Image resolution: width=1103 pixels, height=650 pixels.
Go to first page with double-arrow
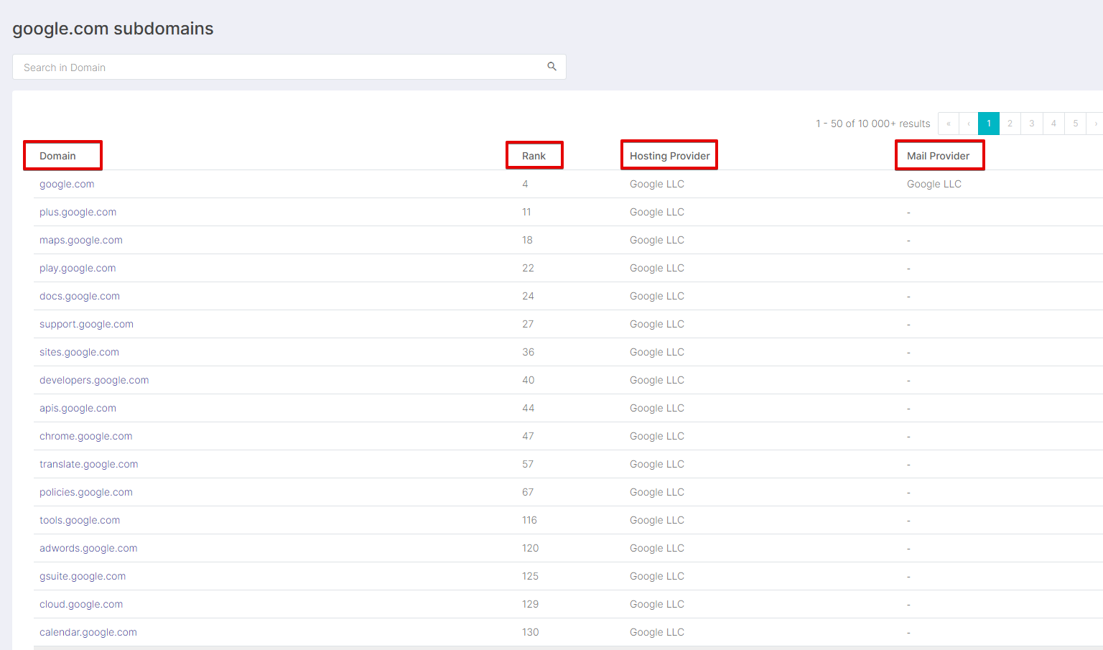tap(948, 124)
